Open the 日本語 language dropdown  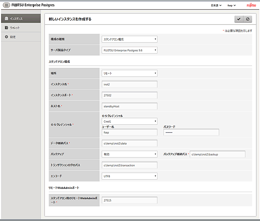coord(216,5)
